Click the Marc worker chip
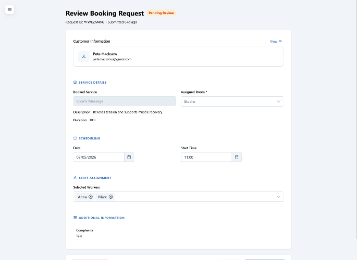Viewport: 357px width, 260px height. 105,197
